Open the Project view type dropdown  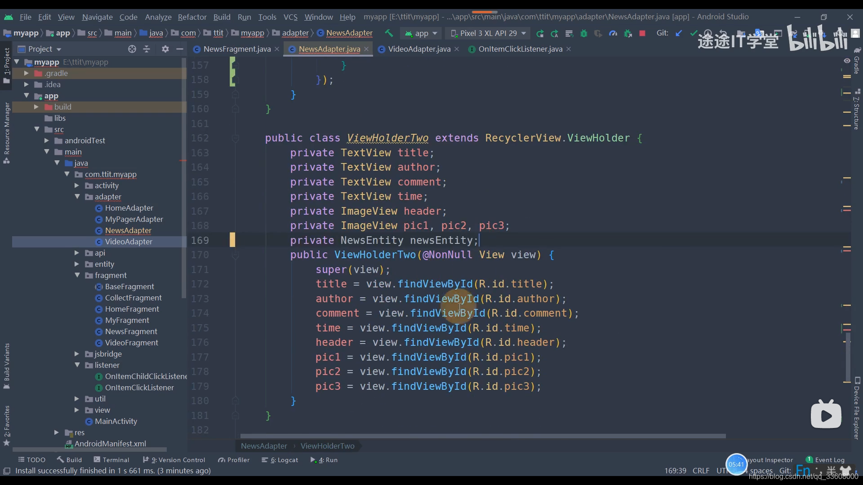point(40,49)
